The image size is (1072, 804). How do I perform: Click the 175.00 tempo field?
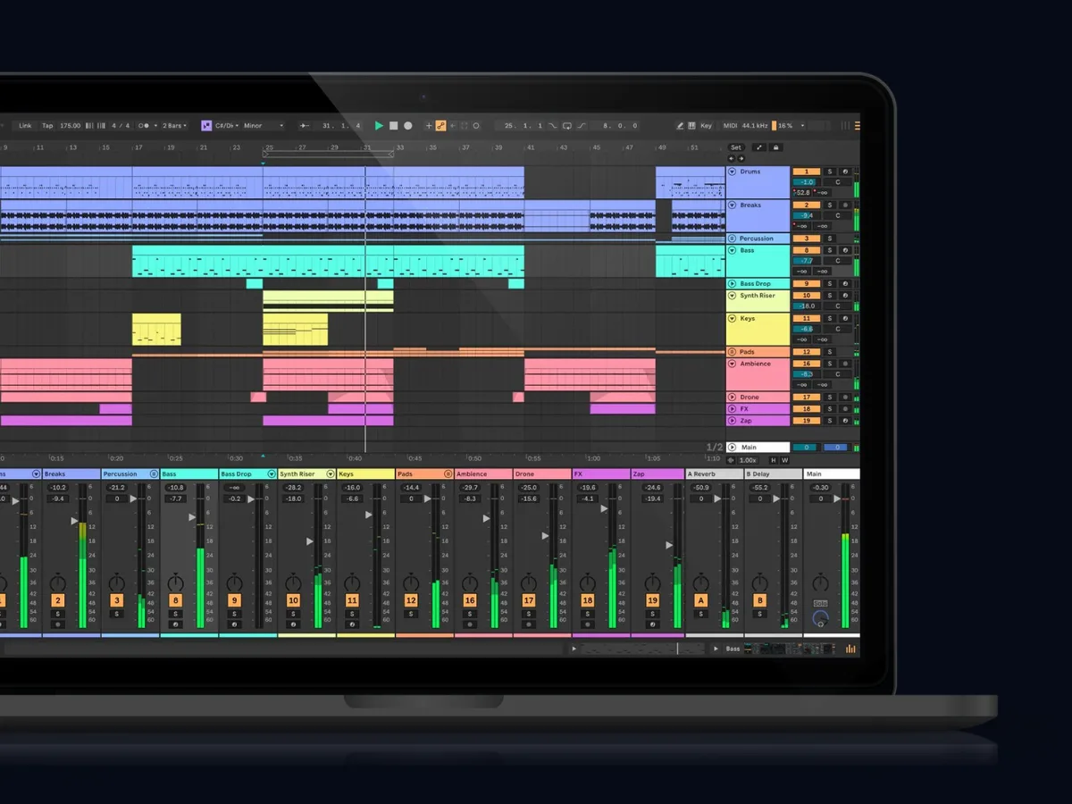click(70, 126)
